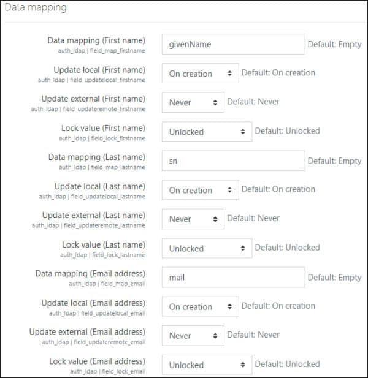Expand Update external (Last name) dropdown
The image size is (368, 378).
click(193, 219)
